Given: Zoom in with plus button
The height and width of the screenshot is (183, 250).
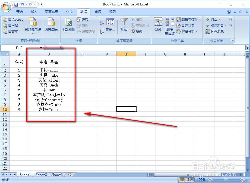Looking at the screenshot, I should coord(242,180).
